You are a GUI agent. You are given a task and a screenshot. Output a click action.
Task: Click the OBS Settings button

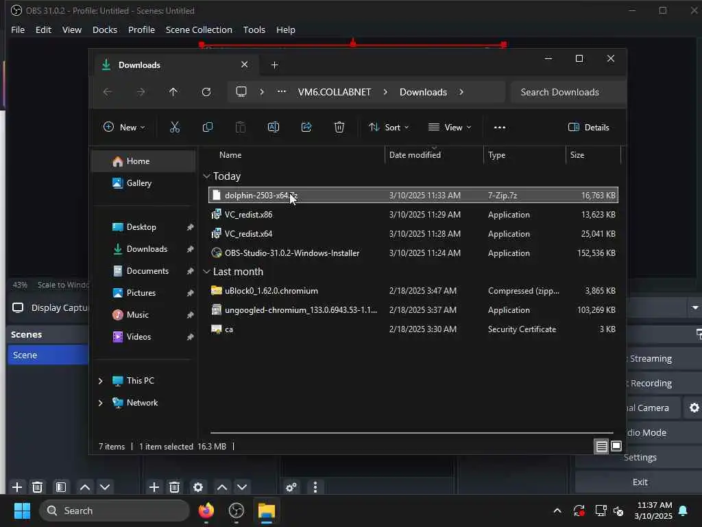pos(640,457)
